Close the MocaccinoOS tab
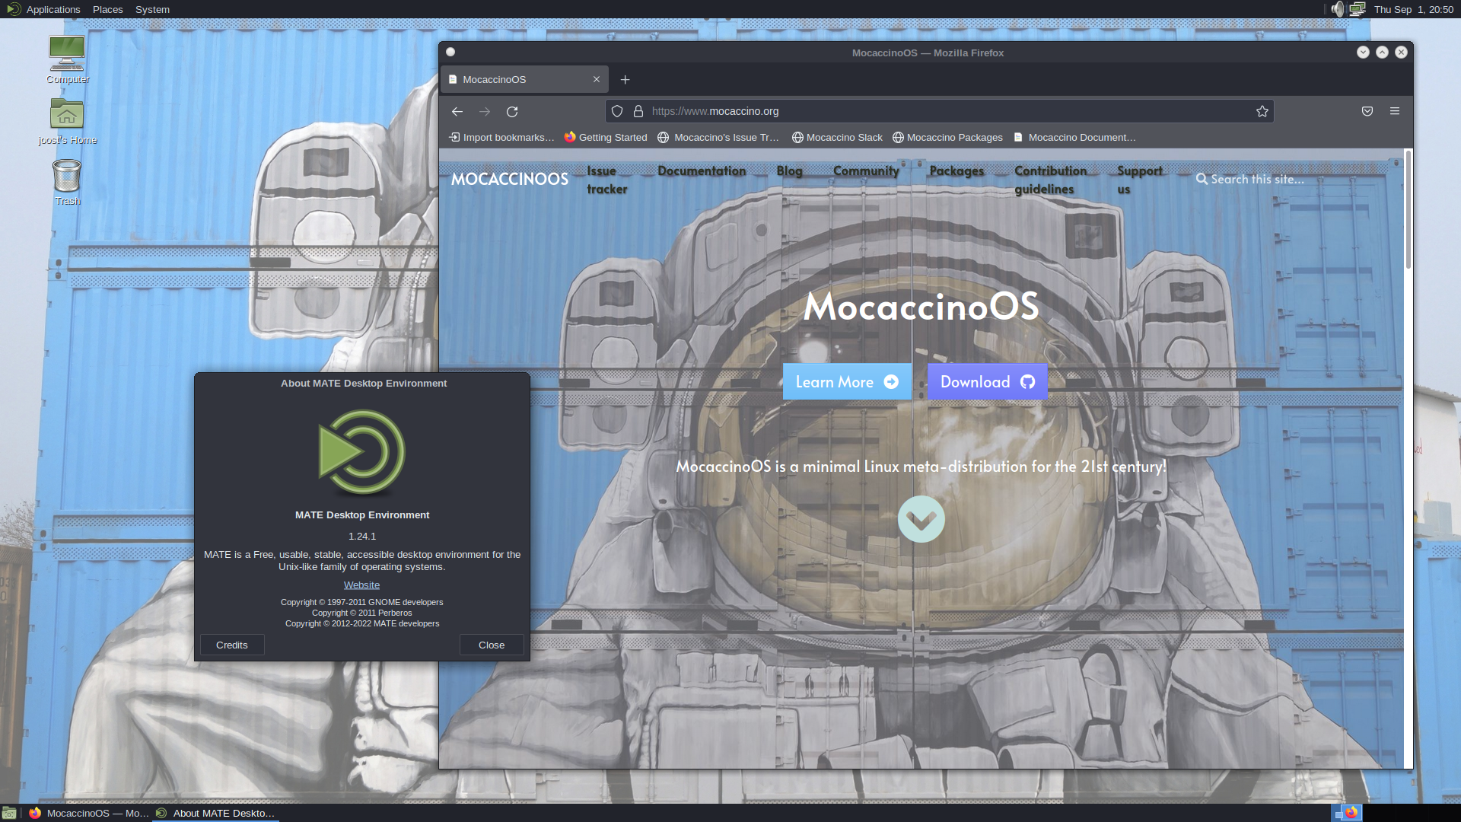The width and height of the screenshot is (1461, 822). click(x=597, y=79)
